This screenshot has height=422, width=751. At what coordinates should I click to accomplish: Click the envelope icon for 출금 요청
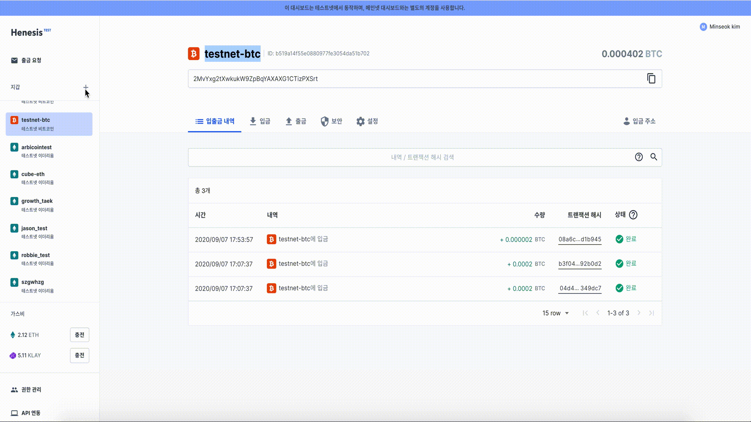(14, 60)
